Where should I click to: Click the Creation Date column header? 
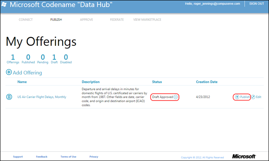coord(207,82)
